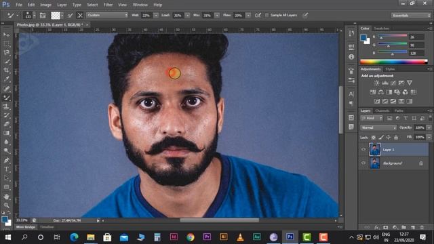Click the color spectrum ramp
The image size is (434, 244).
coord(394,62)
